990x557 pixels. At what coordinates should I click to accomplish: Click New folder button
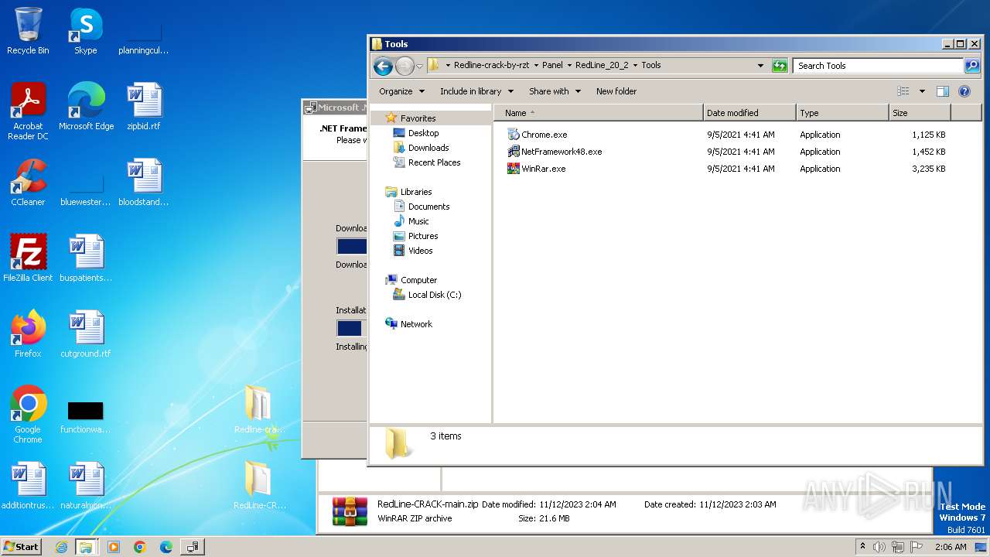pos(616,91)
